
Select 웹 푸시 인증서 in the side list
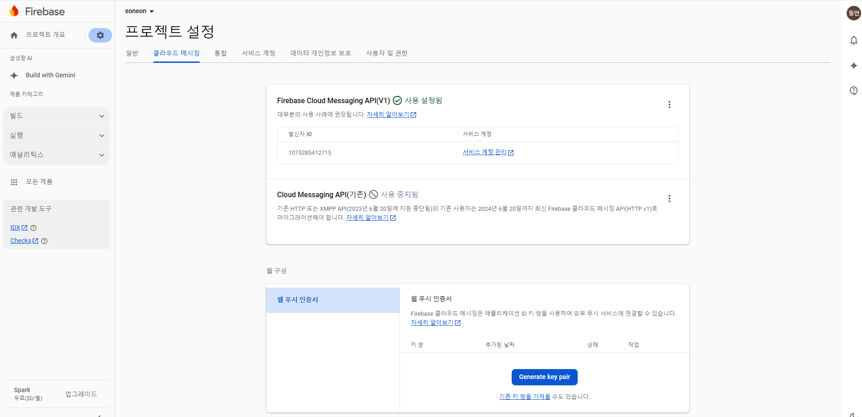333,300
